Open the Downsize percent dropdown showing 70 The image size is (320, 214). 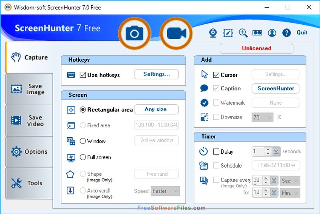point(262,117)
